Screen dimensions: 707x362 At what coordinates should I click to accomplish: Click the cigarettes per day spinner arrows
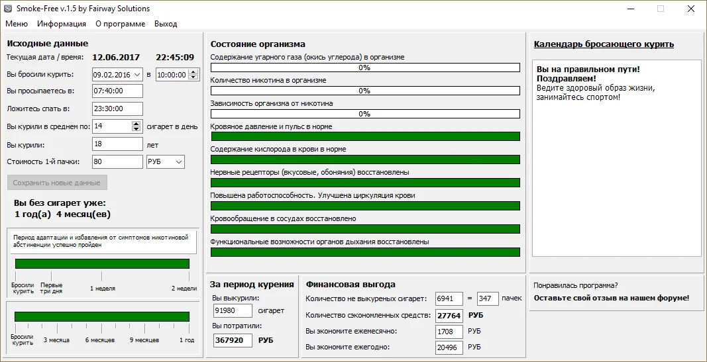[136, 126]
